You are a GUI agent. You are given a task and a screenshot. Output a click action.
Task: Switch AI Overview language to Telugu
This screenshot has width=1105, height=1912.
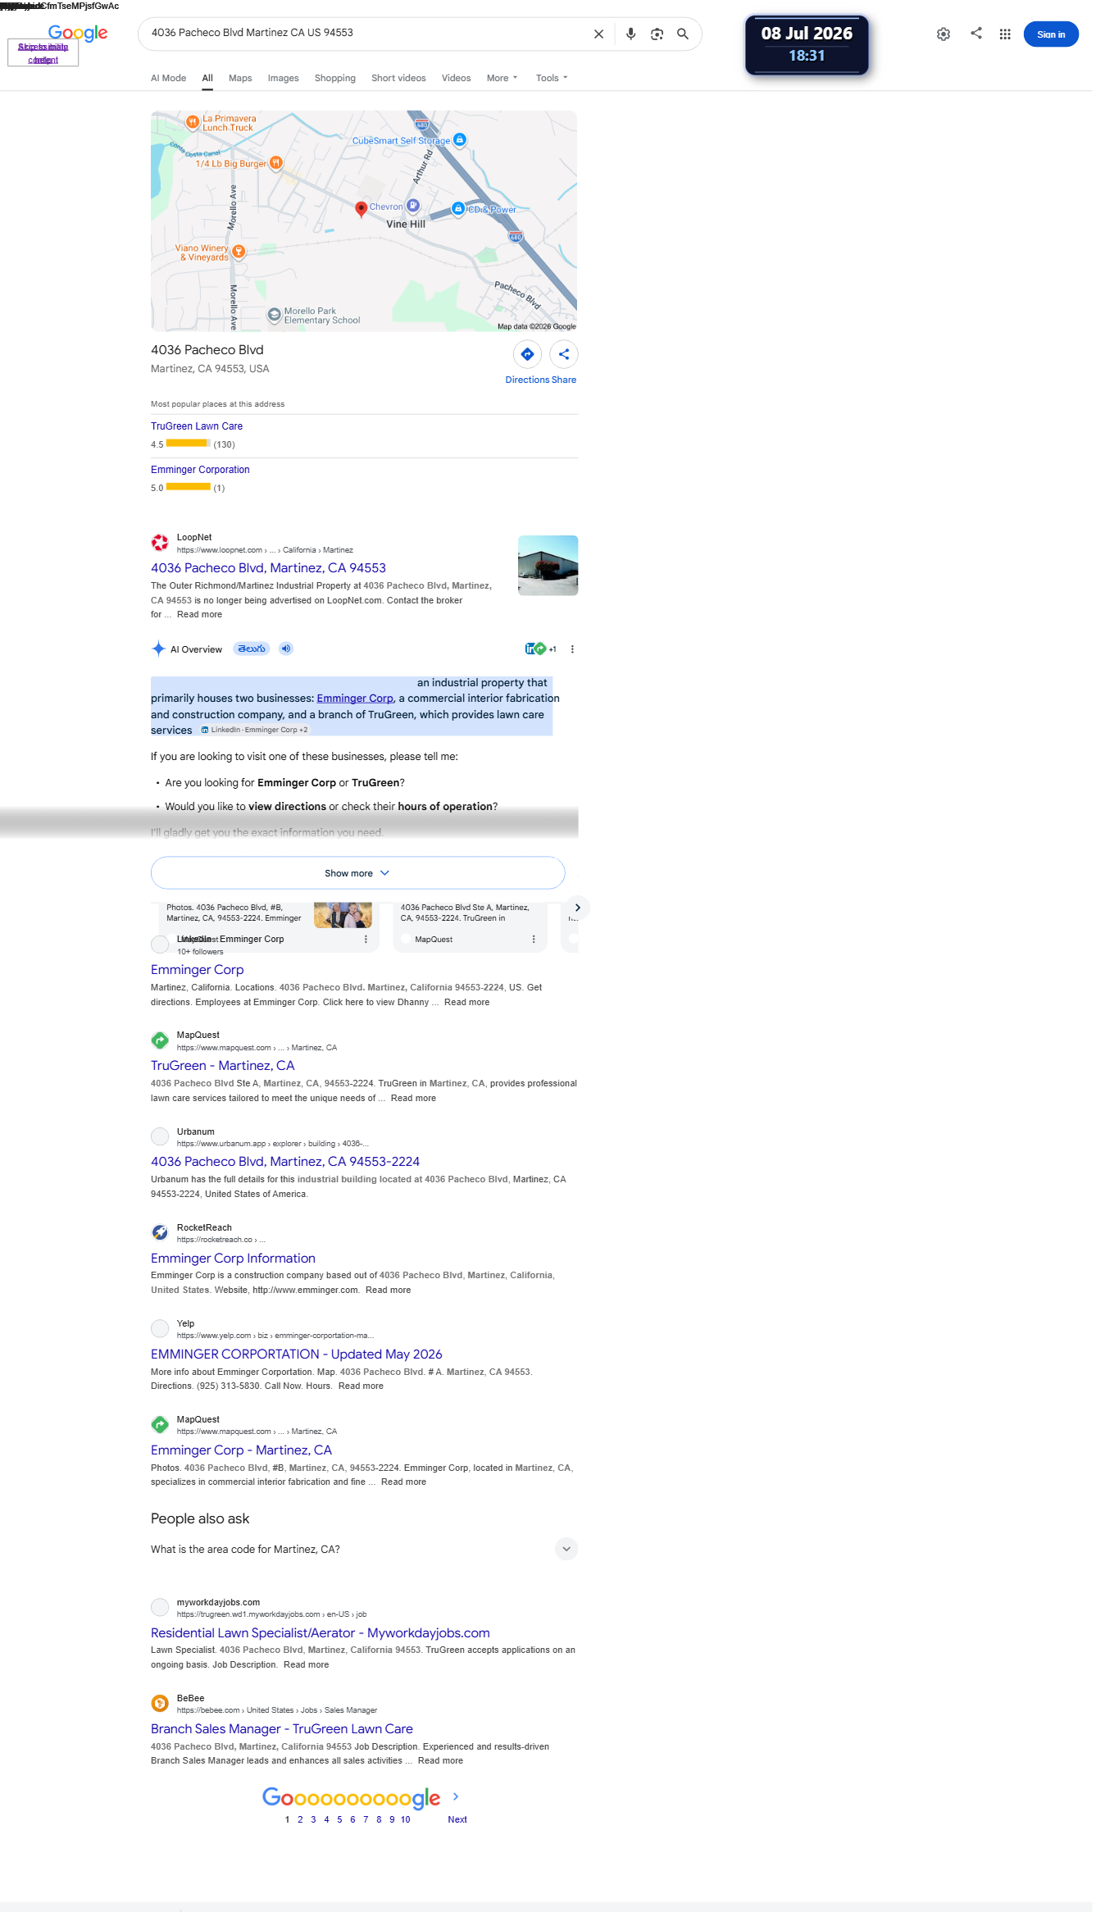[252, 649]
